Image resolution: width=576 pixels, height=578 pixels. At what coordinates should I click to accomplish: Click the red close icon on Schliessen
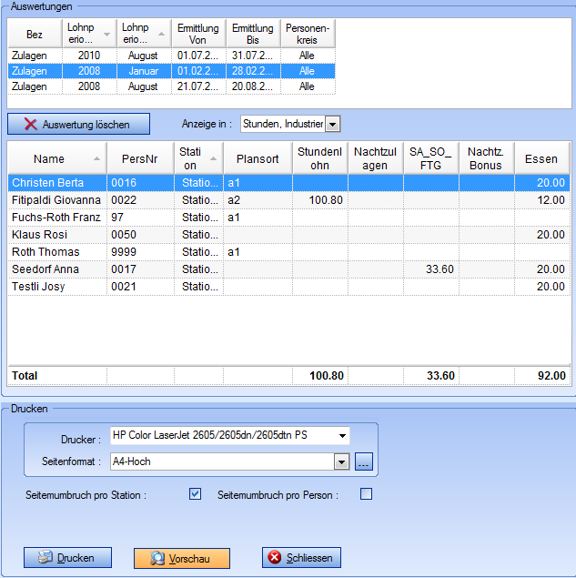tap(276, 558)
